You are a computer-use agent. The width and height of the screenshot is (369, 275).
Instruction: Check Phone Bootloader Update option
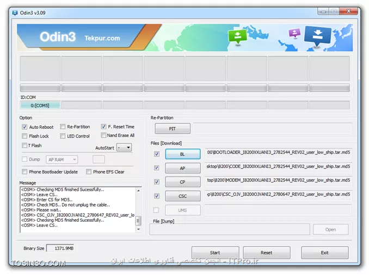point(24,172)
